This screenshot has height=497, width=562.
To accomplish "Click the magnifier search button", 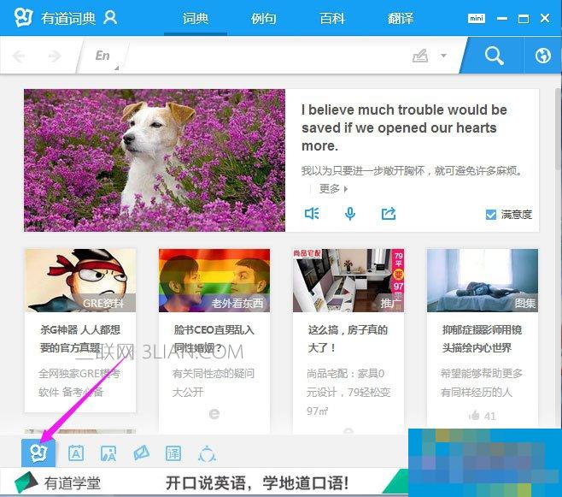I will (x=494, y=56).
